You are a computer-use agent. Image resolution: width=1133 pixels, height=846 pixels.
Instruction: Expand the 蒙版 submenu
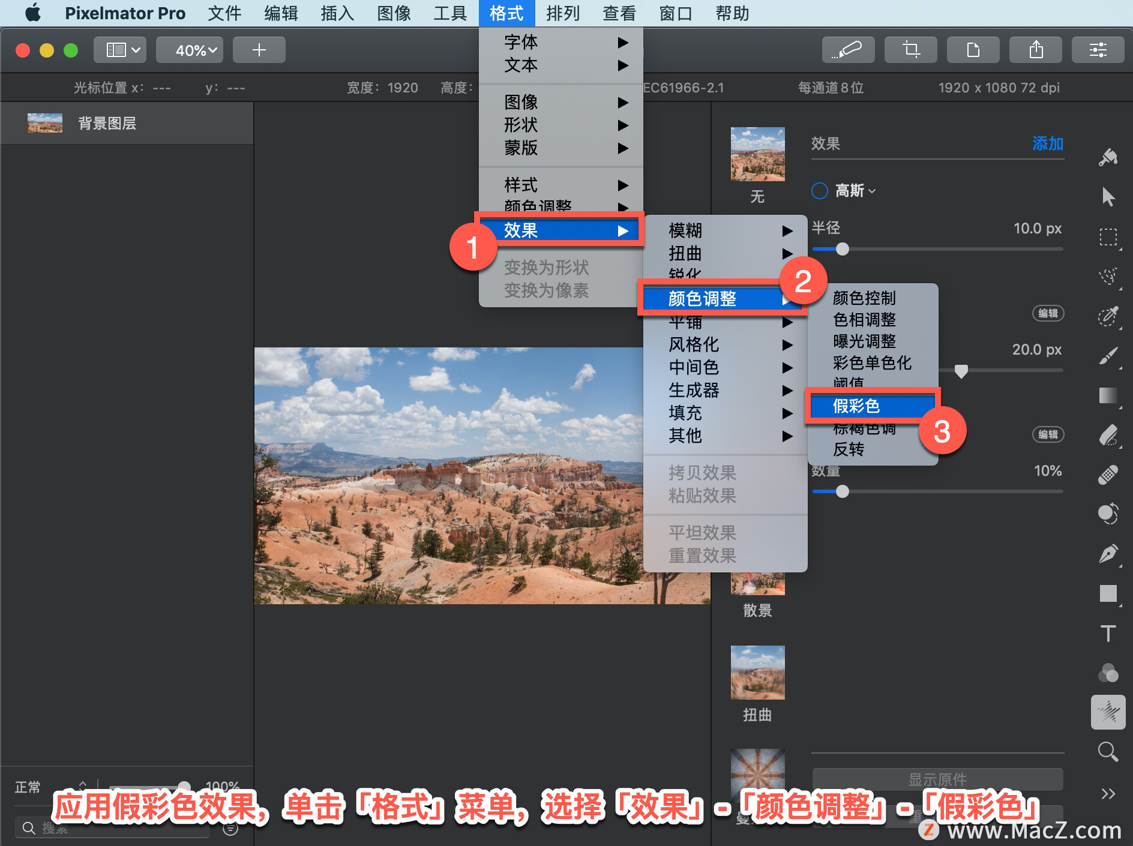[560, 148]
